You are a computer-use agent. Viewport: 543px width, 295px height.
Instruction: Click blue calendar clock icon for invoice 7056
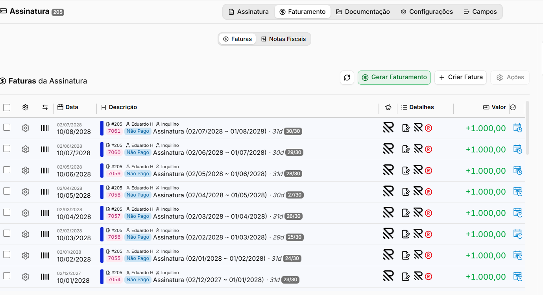(x=517, y=234)
